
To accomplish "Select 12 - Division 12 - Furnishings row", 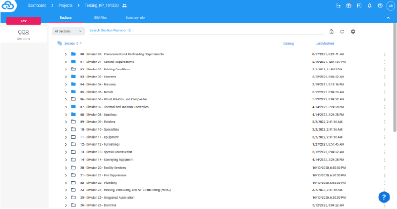I will click(100, 144).
